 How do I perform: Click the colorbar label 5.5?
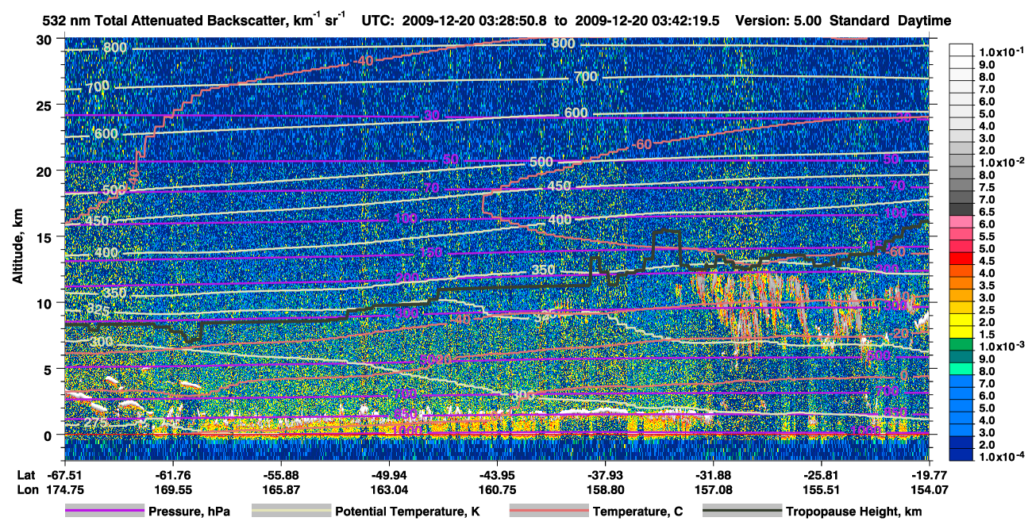coord(987,236)
